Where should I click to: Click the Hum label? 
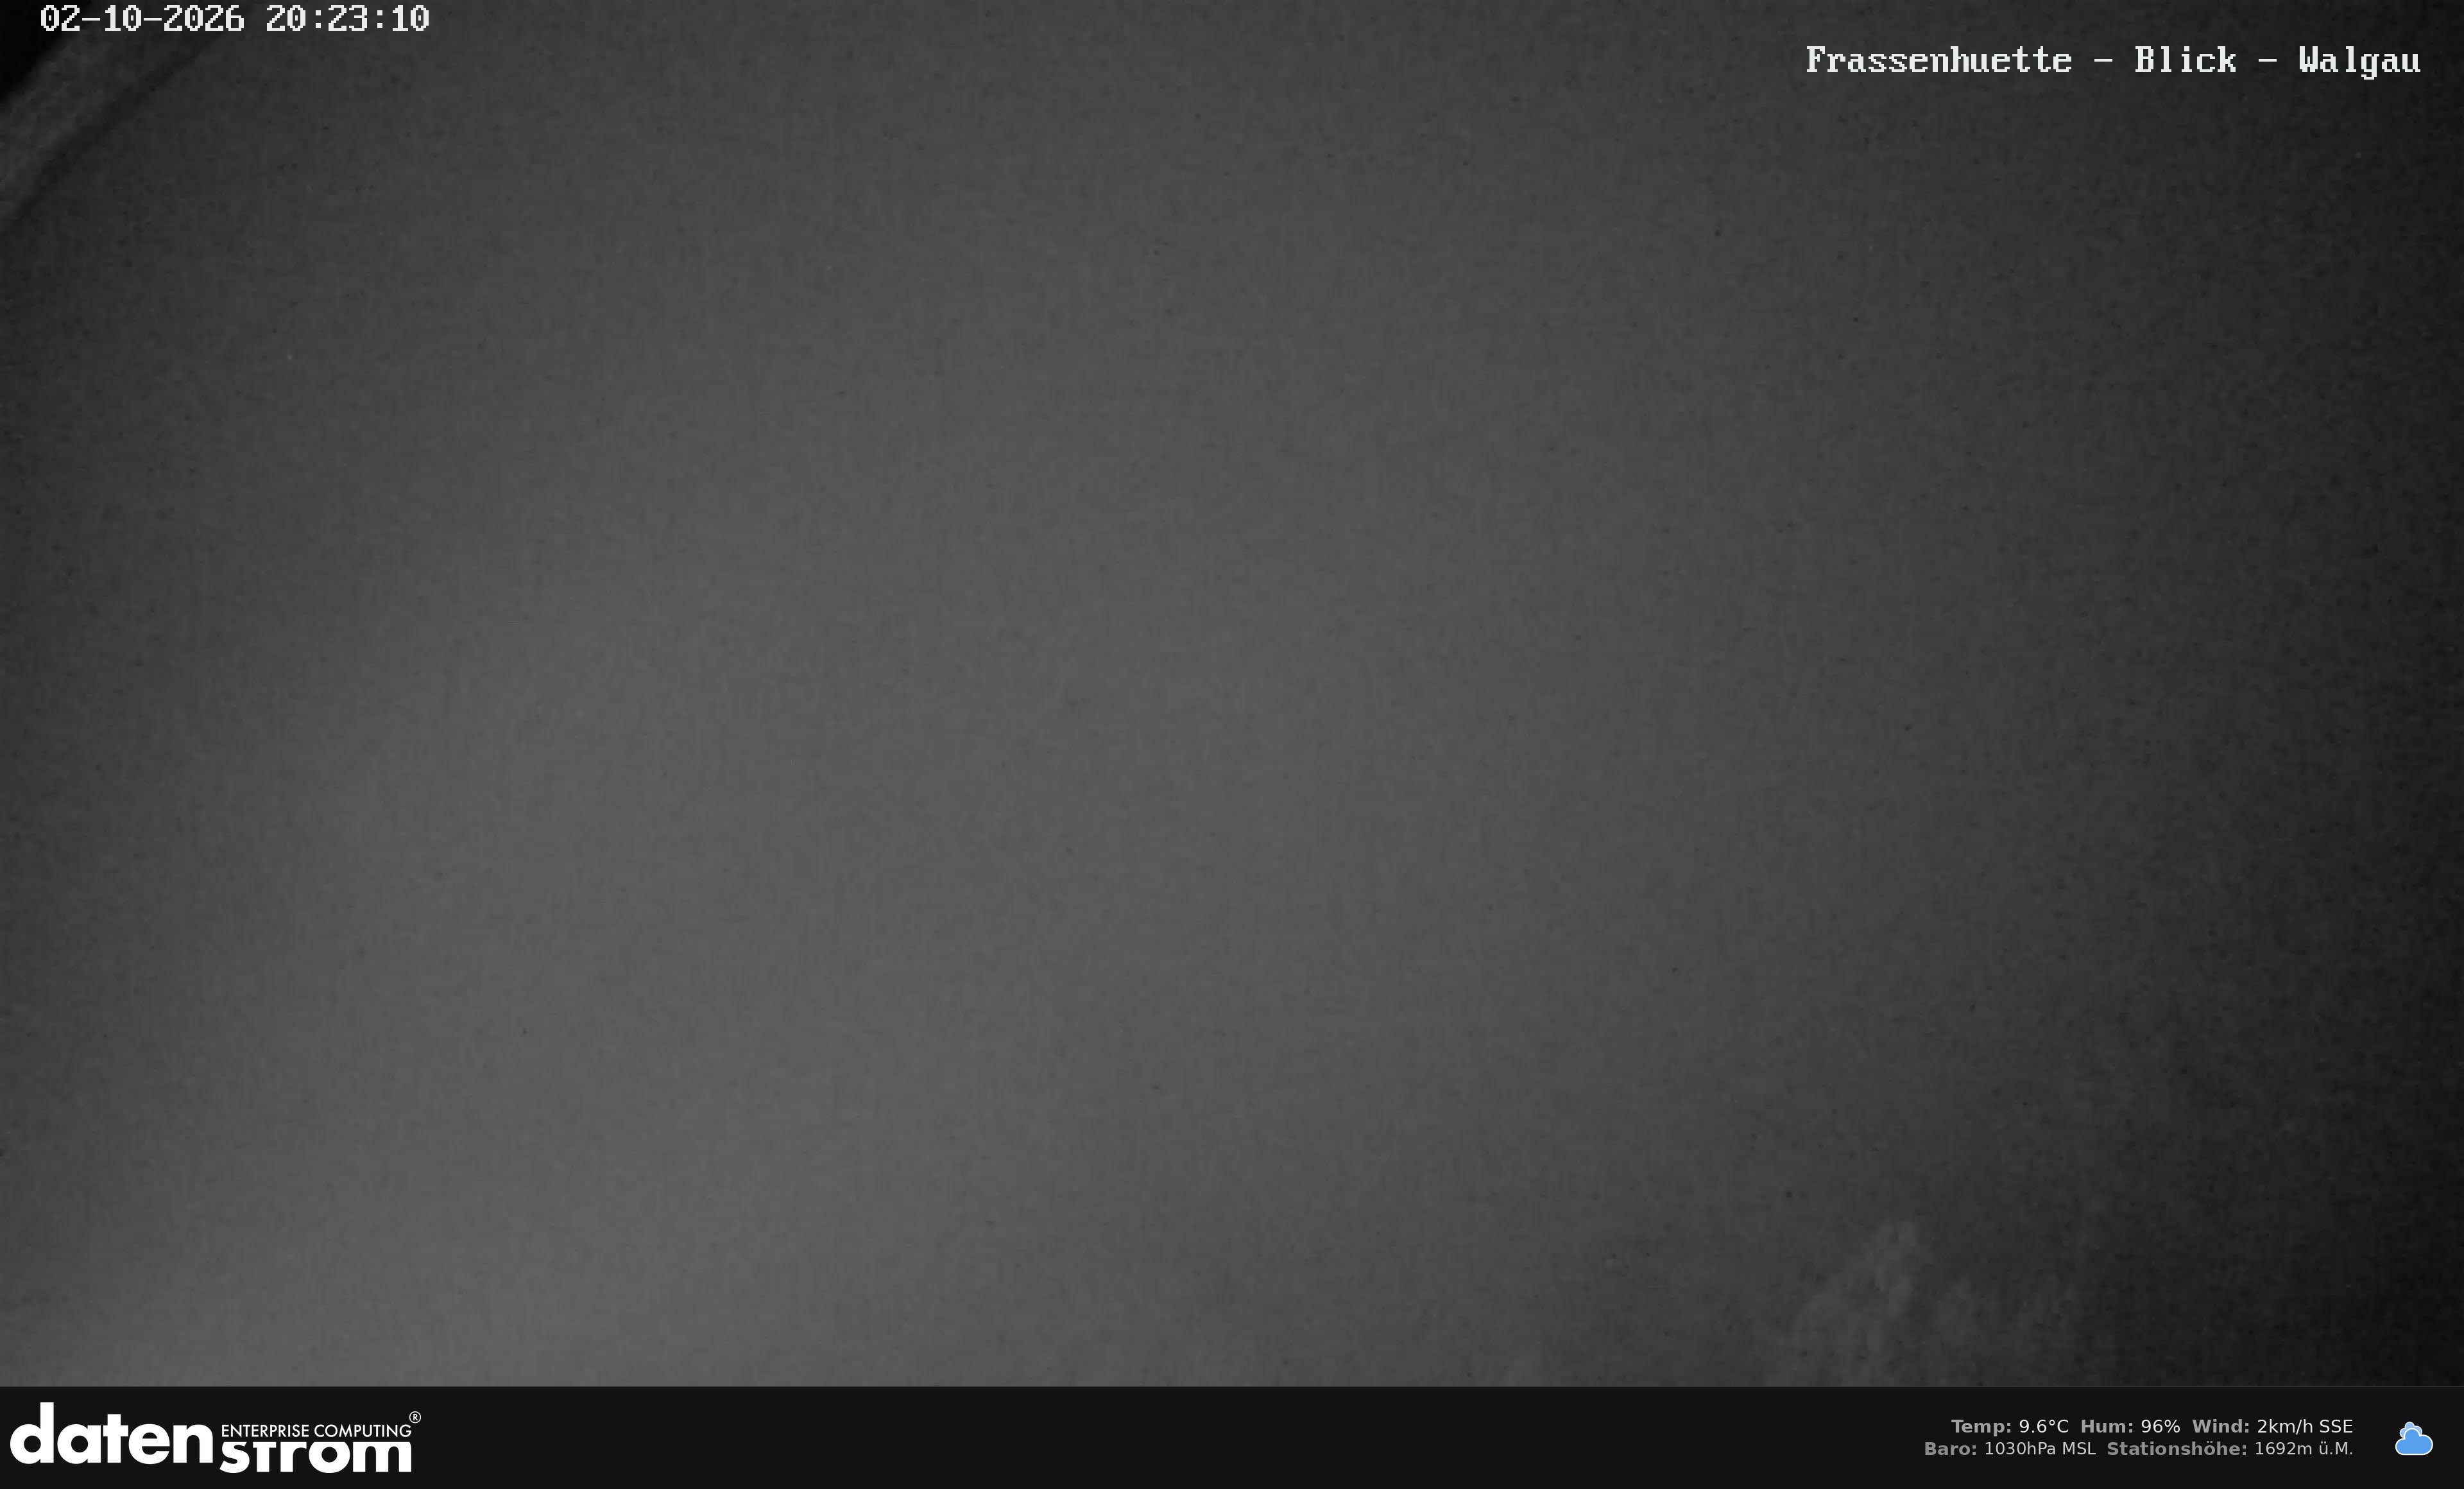tap(2107, 1426)
